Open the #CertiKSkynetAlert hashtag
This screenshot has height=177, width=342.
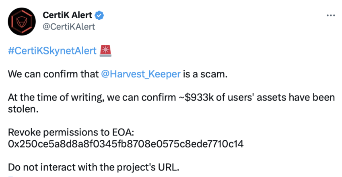pos(52,51)
